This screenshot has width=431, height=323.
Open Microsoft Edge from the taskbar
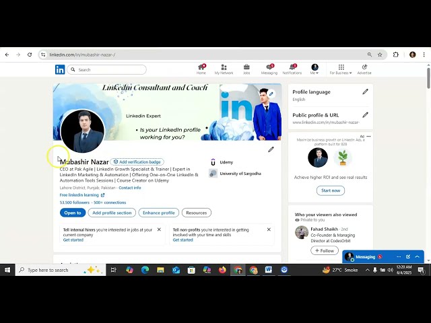coord(145,270)
